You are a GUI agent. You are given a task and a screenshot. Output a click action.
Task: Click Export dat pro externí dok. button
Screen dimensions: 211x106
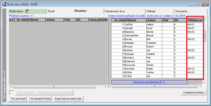69,99
